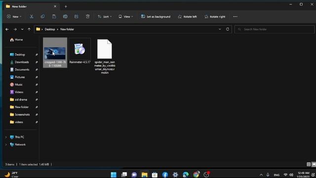
Task: Open Music in sidebar
Action: 18,85
